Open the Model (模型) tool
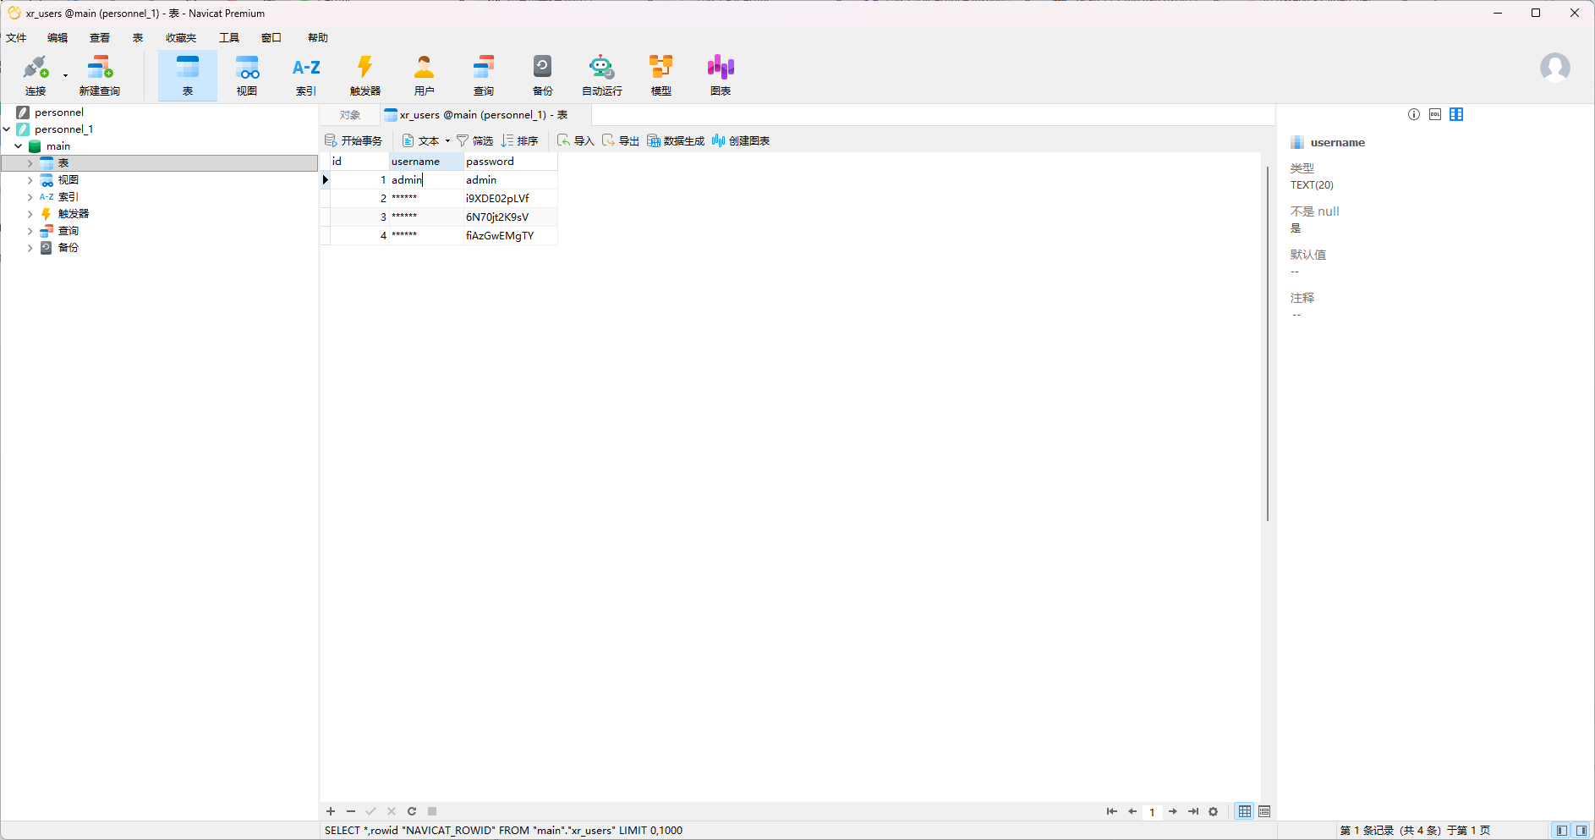 660,74
